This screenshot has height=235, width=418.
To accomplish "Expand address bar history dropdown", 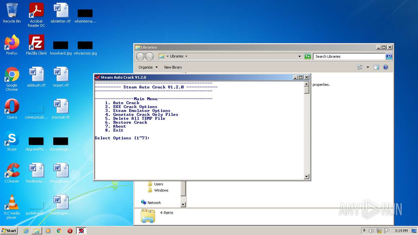I will coord(300,56).
